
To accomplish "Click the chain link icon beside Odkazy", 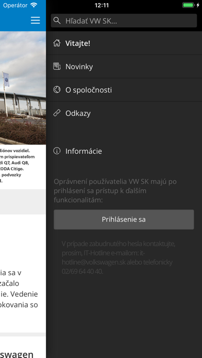I will (x=57, y=113).
